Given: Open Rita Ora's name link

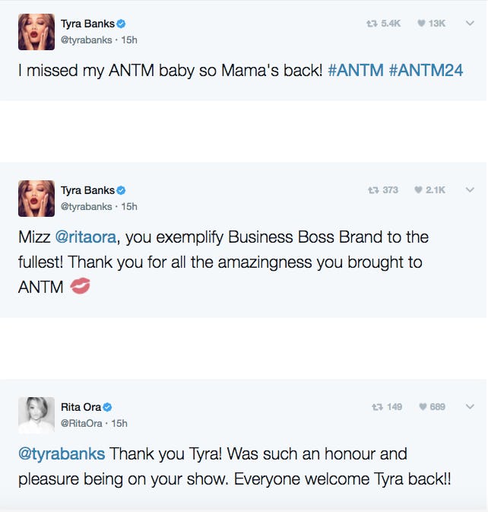Looking at the screenshot, I should (x=81, y=408).
